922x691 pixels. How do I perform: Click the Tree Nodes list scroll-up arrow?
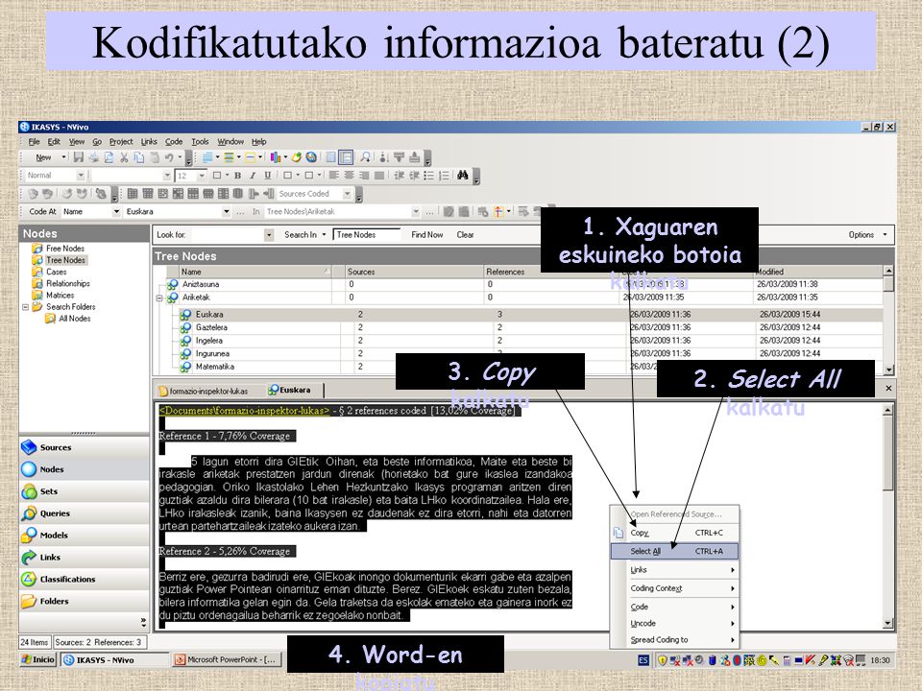click(x=888, y=271)
